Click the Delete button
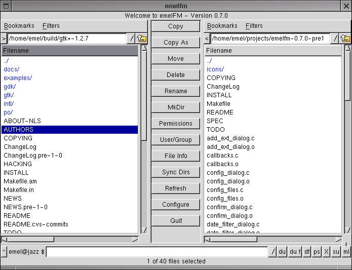352x270 pixels. click(x=176, y=75)
